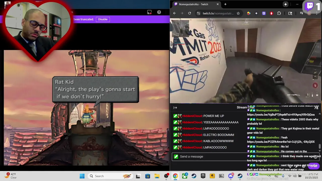
Task: Click the purple Chat send button
Action: pyautogui.click(x=313, y=166)
